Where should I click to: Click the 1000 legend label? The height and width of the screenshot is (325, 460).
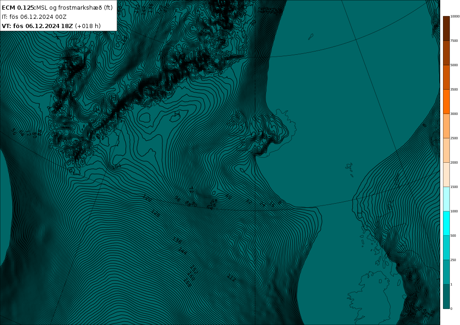pos(454,211)
